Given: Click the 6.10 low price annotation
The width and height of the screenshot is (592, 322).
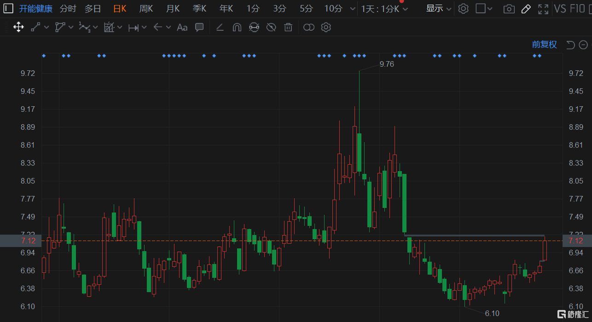Looking at the screenshot, I should 492,314.
